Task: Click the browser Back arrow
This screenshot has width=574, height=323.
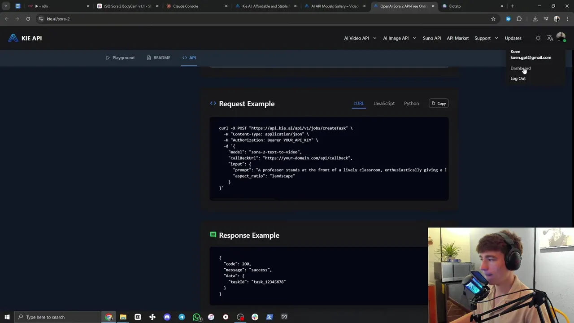Action: tap(6, 19)
